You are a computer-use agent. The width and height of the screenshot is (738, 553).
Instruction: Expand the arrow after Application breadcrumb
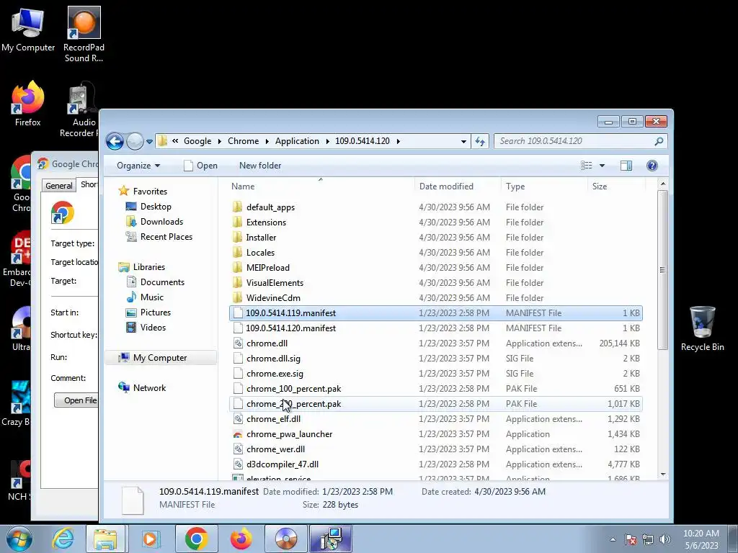tap(327, 142)
